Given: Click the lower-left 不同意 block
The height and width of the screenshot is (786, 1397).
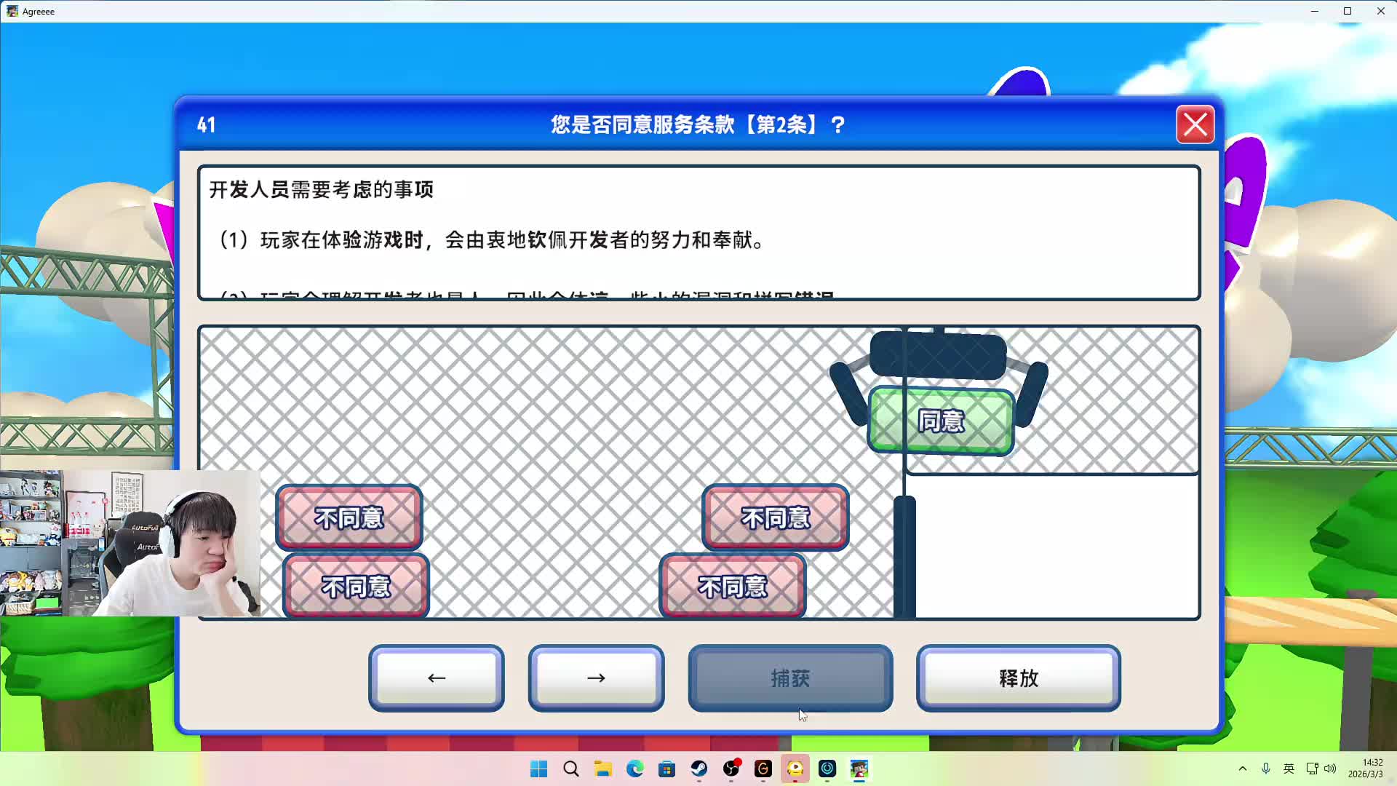Looking at the screenshot, I should [x=356, y=586].
